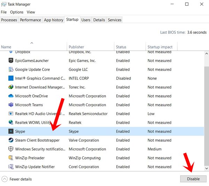Sort list by Startup impact column header
The image size is (209, 186).
point(162,46)
